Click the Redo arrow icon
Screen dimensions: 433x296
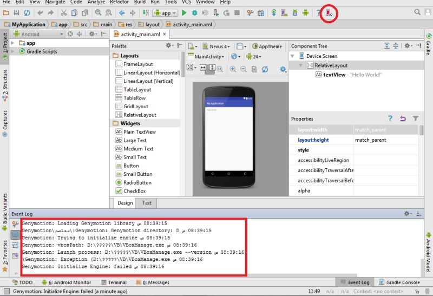(50, 12)
